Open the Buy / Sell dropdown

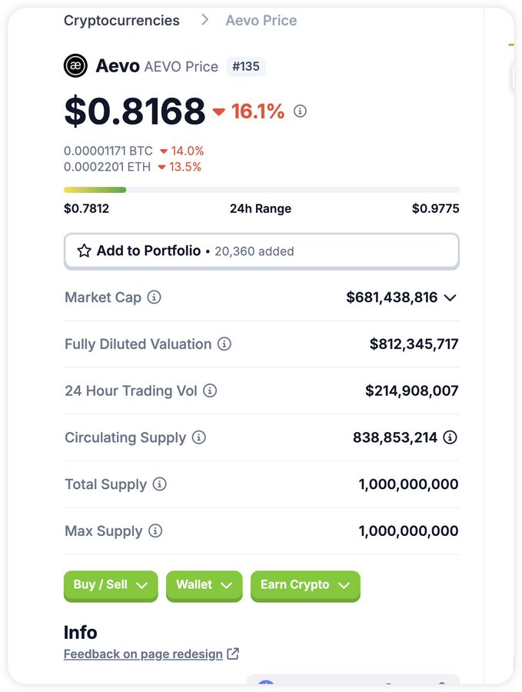tap(111, 586)
